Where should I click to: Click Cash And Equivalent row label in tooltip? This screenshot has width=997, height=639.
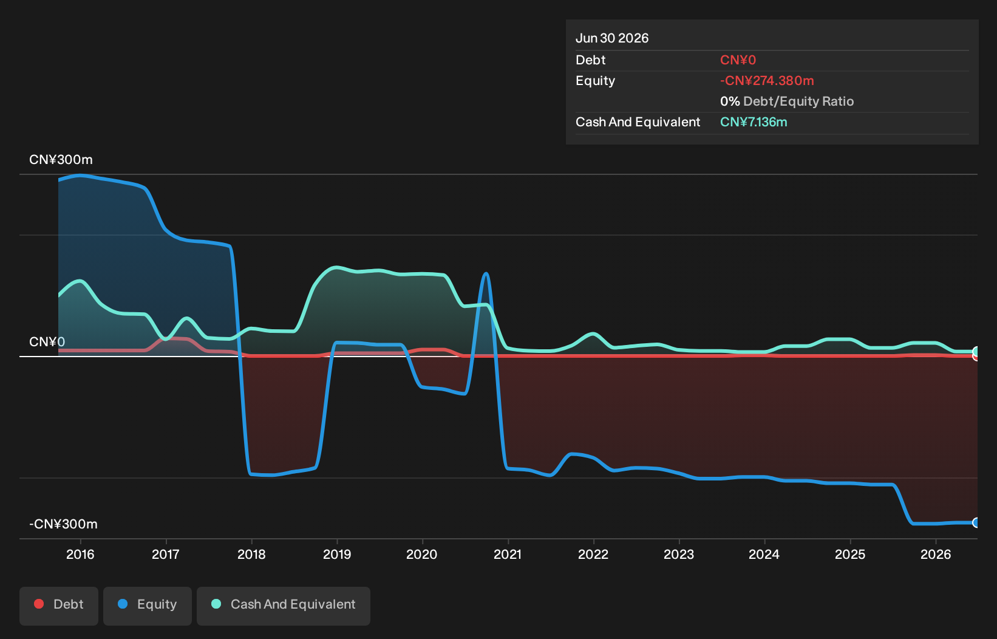638,122
